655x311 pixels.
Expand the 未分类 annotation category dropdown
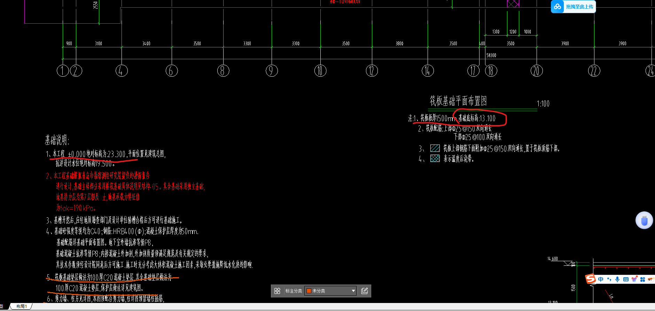tap(330, 291)
